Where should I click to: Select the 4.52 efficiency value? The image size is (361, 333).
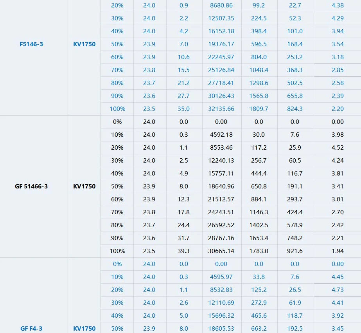point(338,148)
